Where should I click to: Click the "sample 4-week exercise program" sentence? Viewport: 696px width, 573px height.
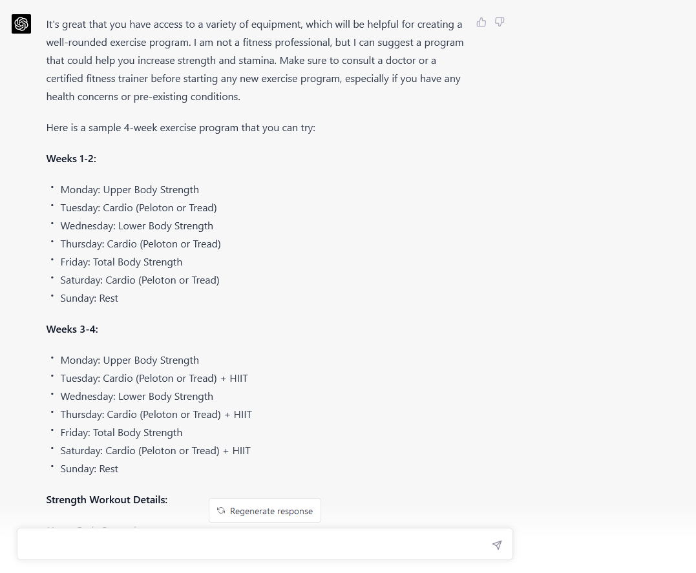click(180, 128)
